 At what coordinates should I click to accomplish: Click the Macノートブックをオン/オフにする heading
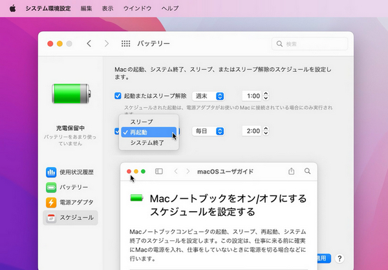228,205
